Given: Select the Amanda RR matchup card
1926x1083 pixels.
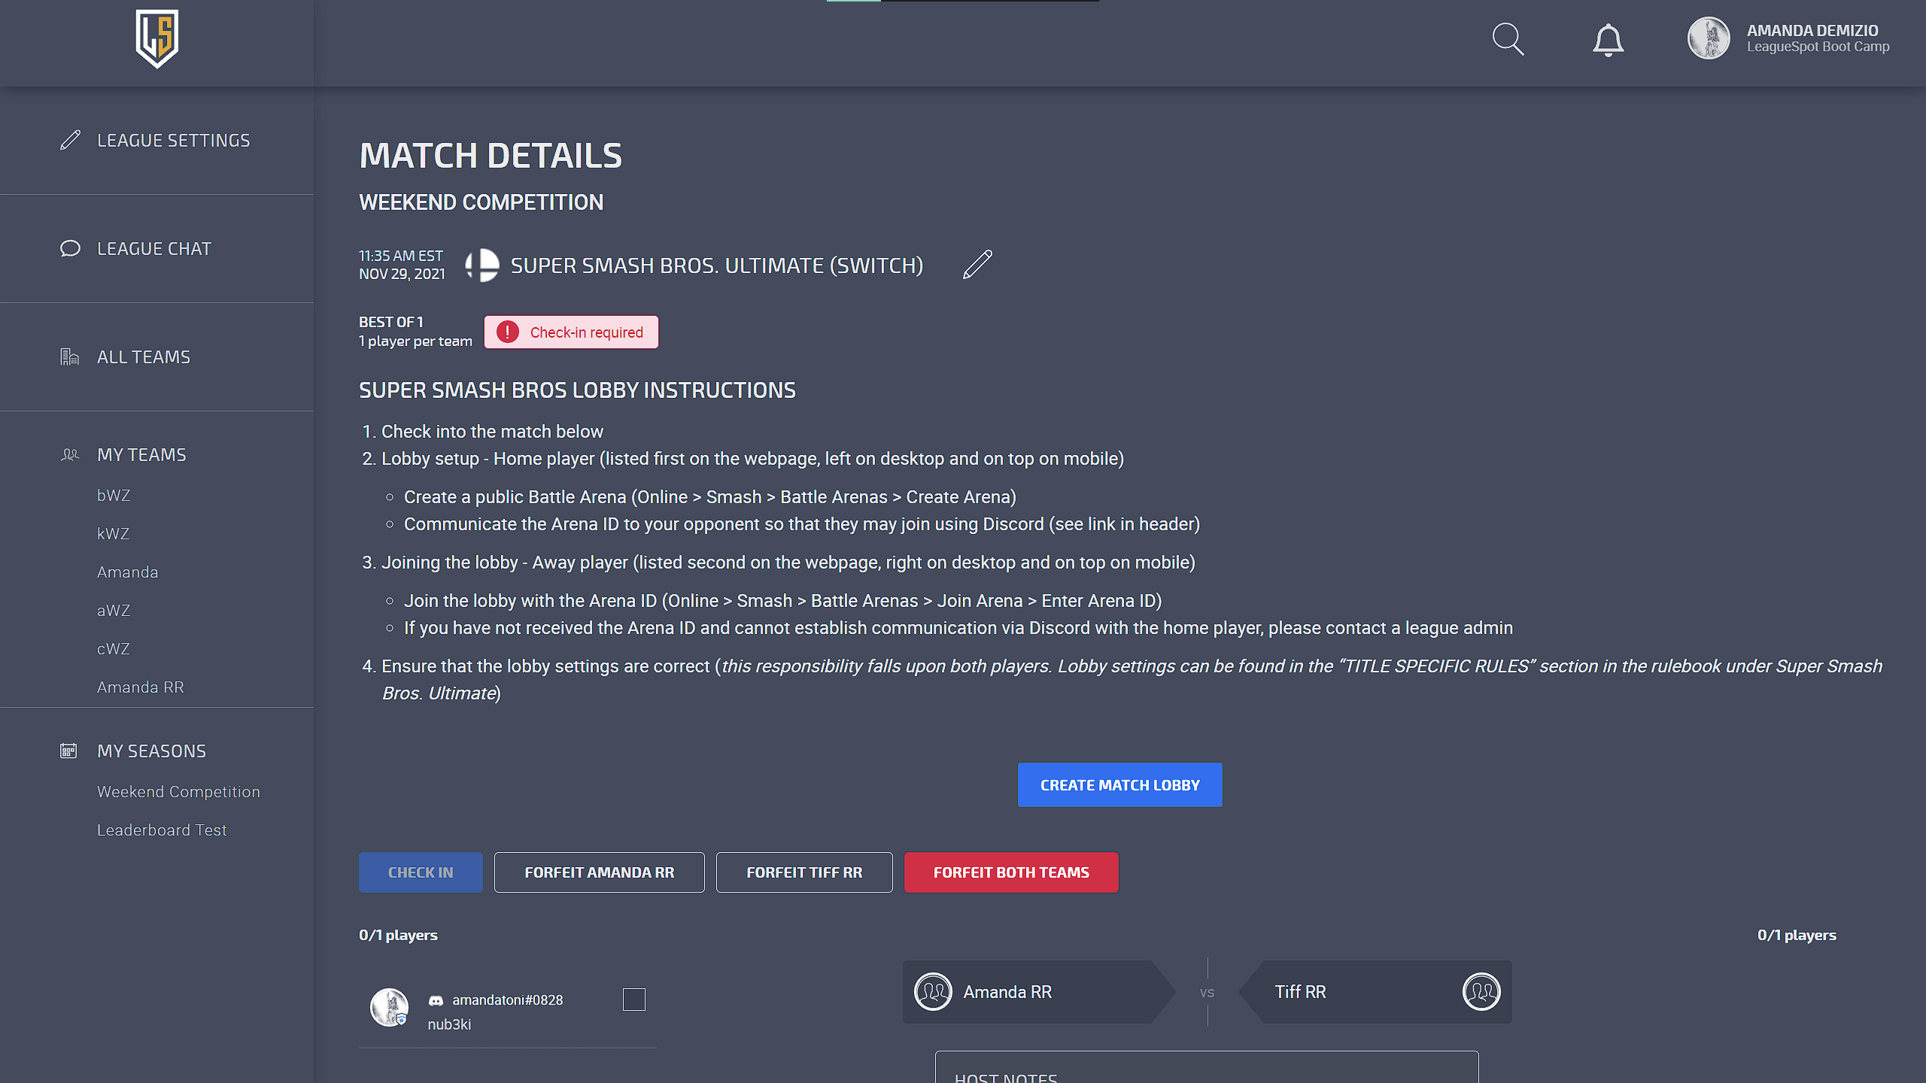Looking at the screenshot, I should pyautogui.click(x=1038, y=992).
